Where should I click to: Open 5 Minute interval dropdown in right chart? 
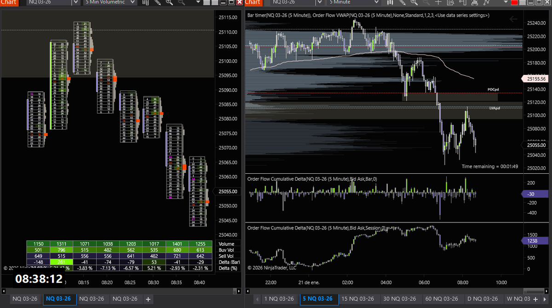(x=354, y=2)
